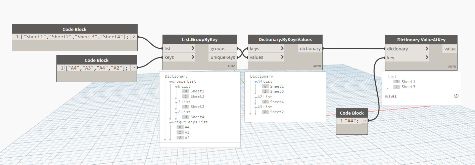Select the title of the "A4"; code block

(352, 113)
